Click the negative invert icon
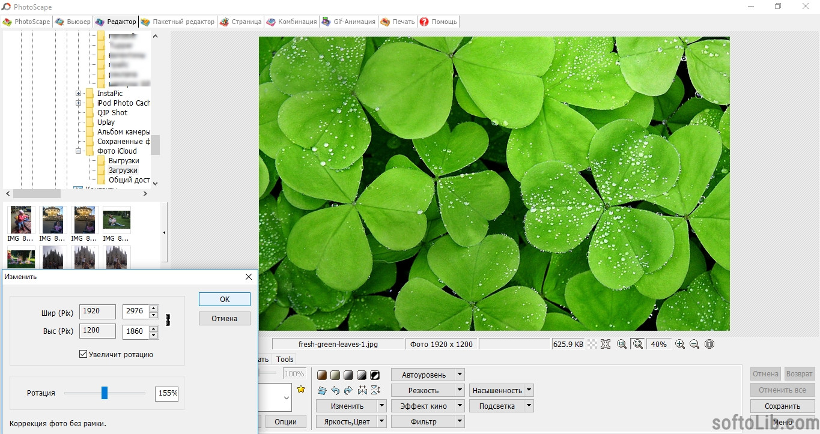The height and width of the screenshot is (434, 820). [375, 375]
